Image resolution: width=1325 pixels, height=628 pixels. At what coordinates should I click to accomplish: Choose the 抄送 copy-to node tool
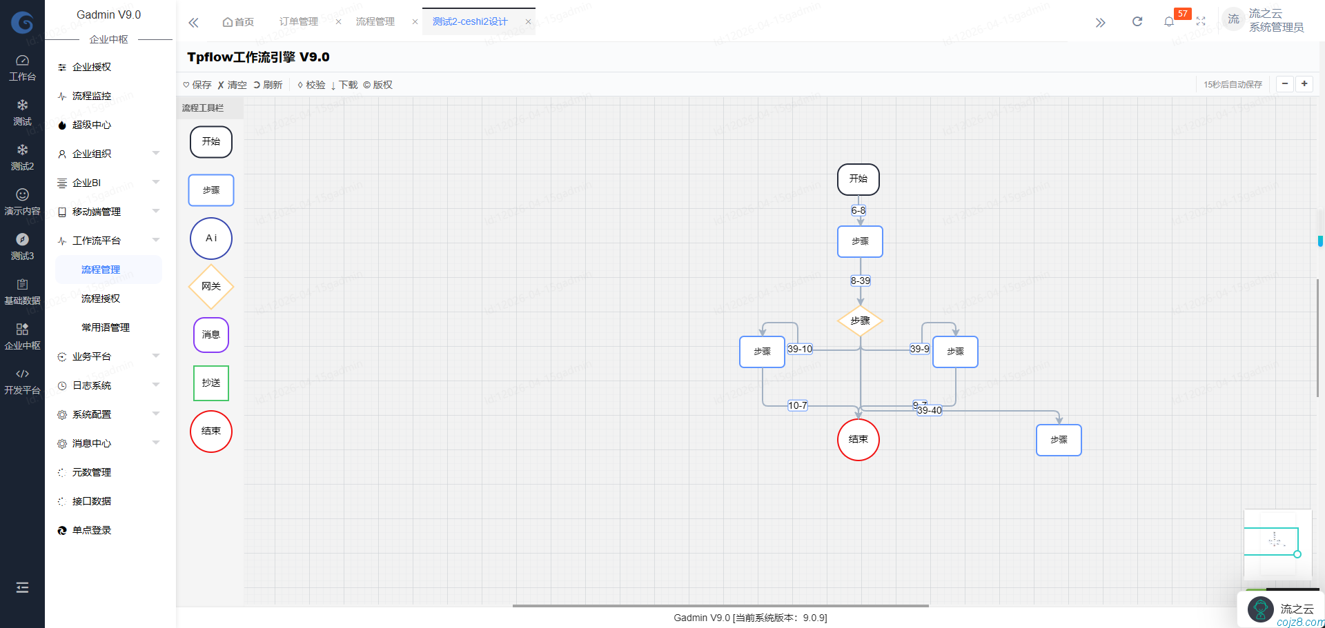coord(210,383)
